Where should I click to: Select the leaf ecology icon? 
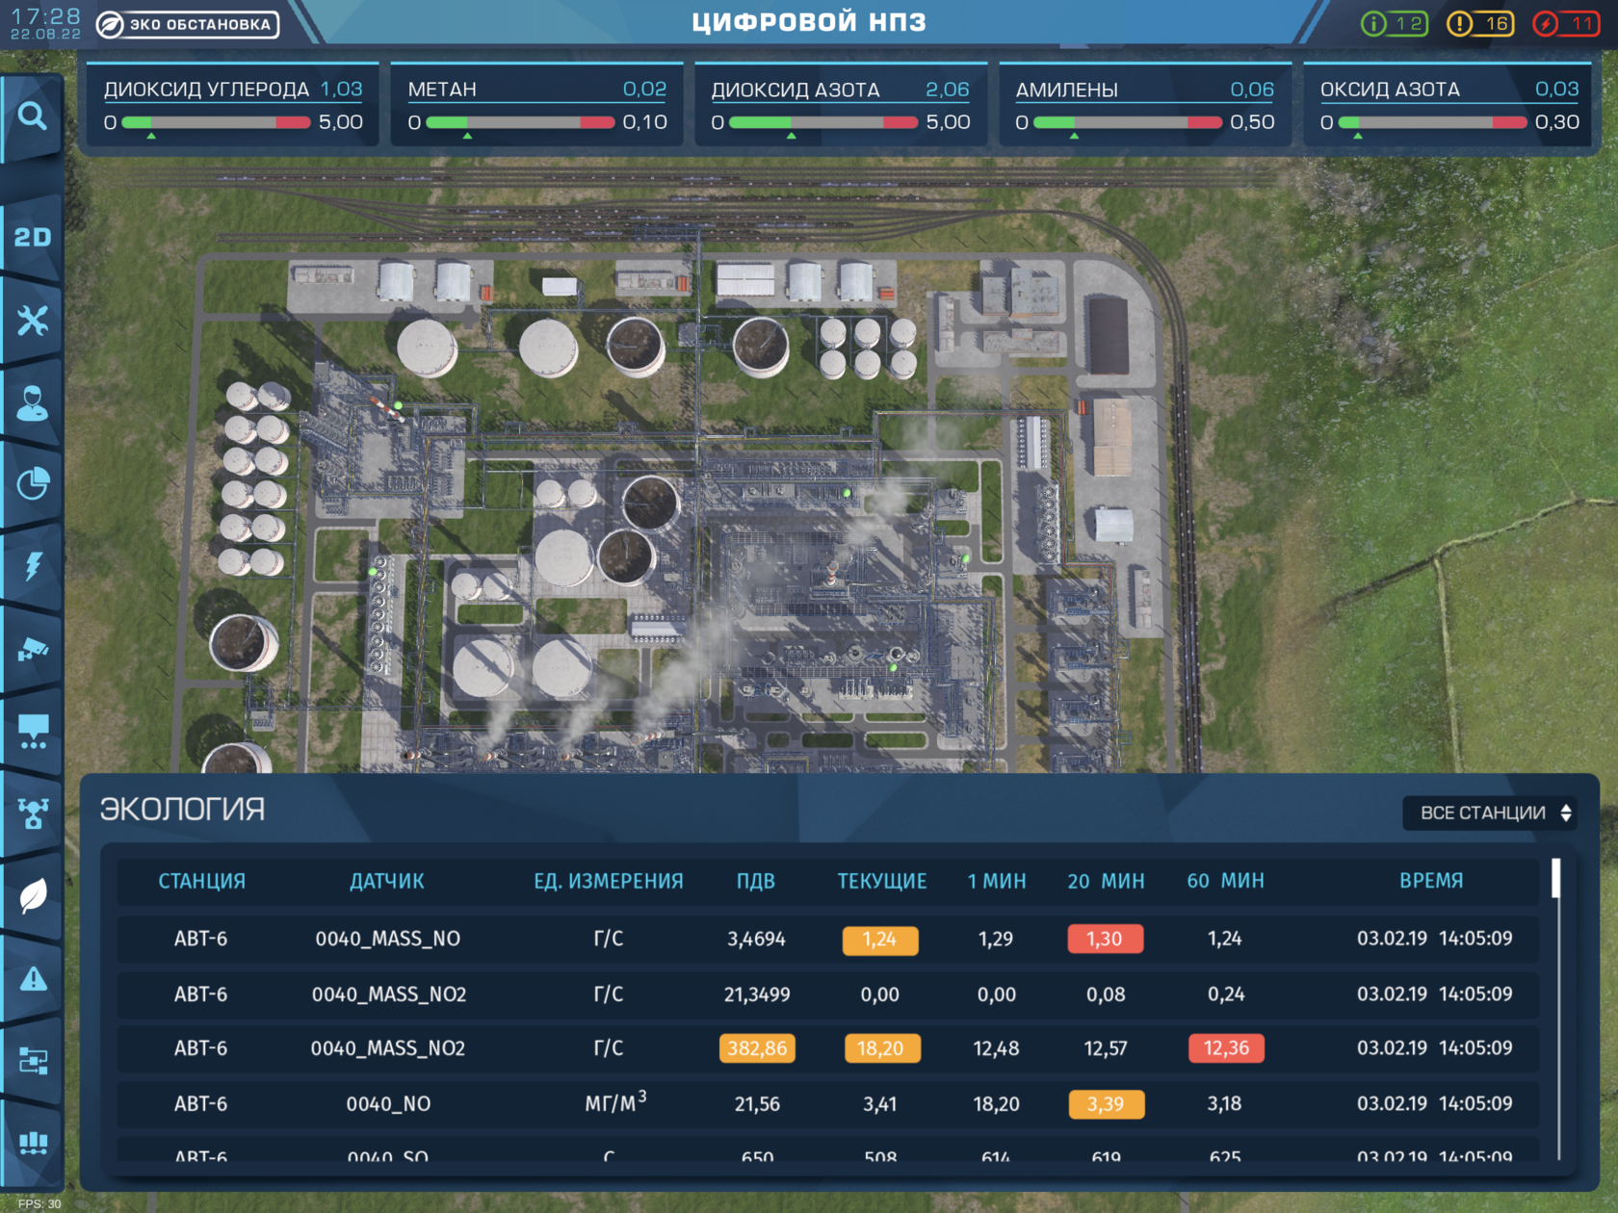[32, 896]
